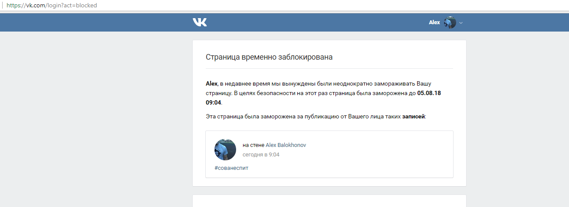This screenshot has height=207, width=569.
Task: Click the round avatar in the top bar
Action: tap(450, 22)
